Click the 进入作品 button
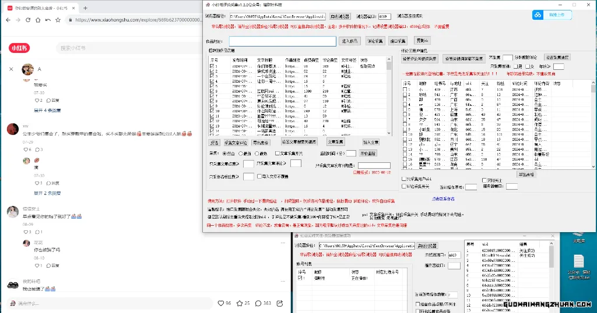The width and height of the screenshot is (597, 313). point(350,41)
